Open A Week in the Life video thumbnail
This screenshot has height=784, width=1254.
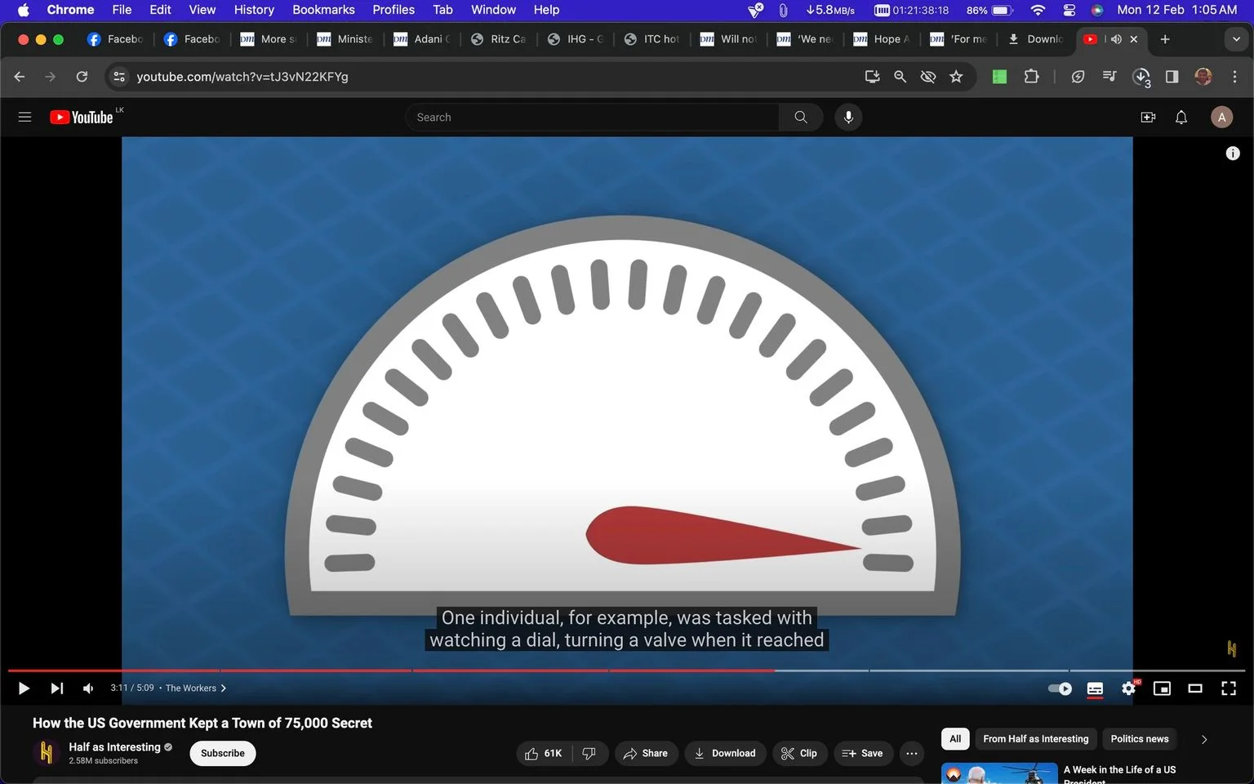(999, 773)
